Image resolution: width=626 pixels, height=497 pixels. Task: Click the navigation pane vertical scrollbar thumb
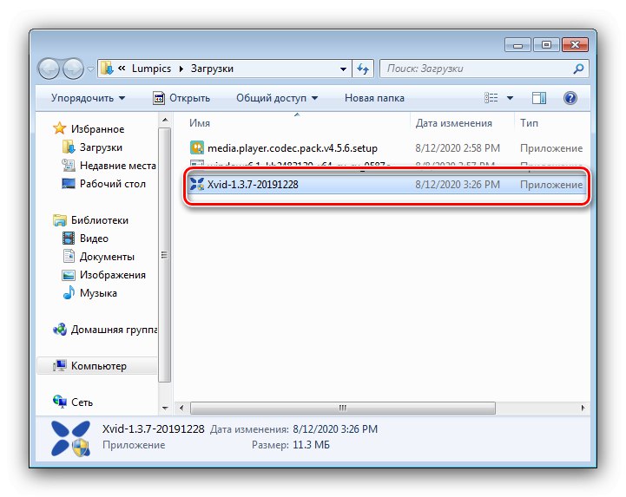coord(164,255)
